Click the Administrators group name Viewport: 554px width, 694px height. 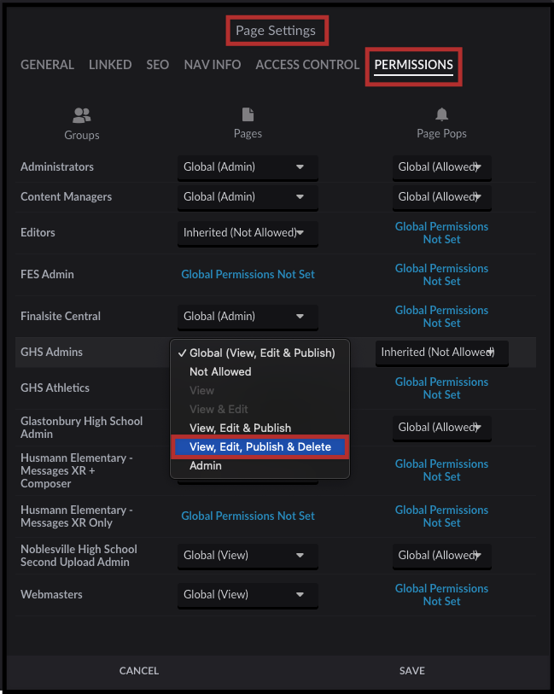(57, 166)
